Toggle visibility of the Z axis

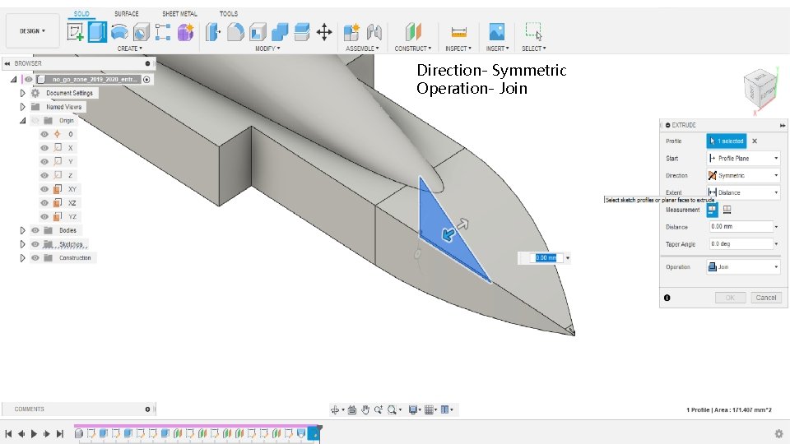click(x=44, y=175)
